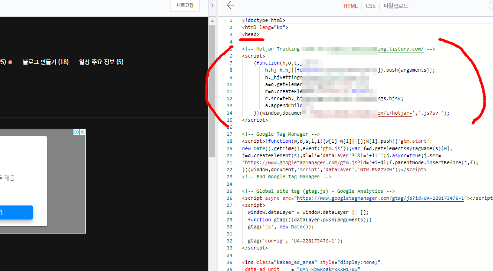Click the Global site tag comment line
The image size is (493, 271).
click(318, 191)
